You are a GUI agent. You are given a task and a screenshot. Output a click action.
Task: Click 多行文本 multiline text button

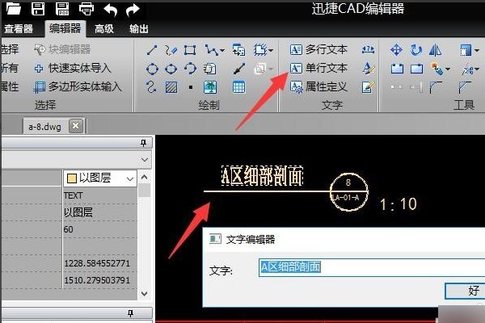(318, 49)
